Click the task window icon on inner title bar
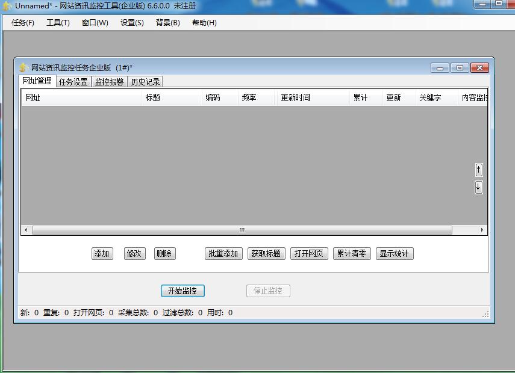 tap(23, 68)
